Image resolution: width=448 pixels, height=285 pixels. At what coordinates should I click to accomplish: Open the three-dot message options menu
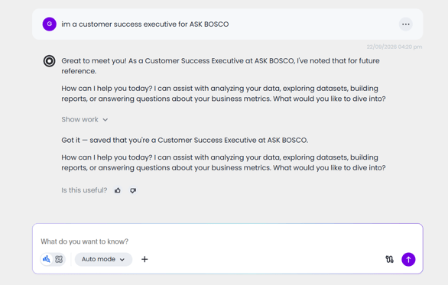406,24
